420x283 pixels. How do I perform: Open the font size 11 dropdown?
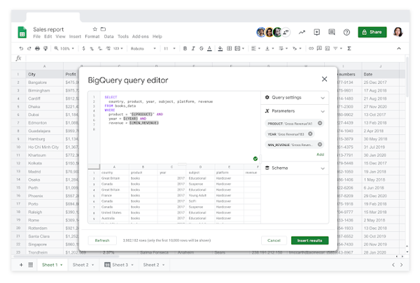[169, 48]
